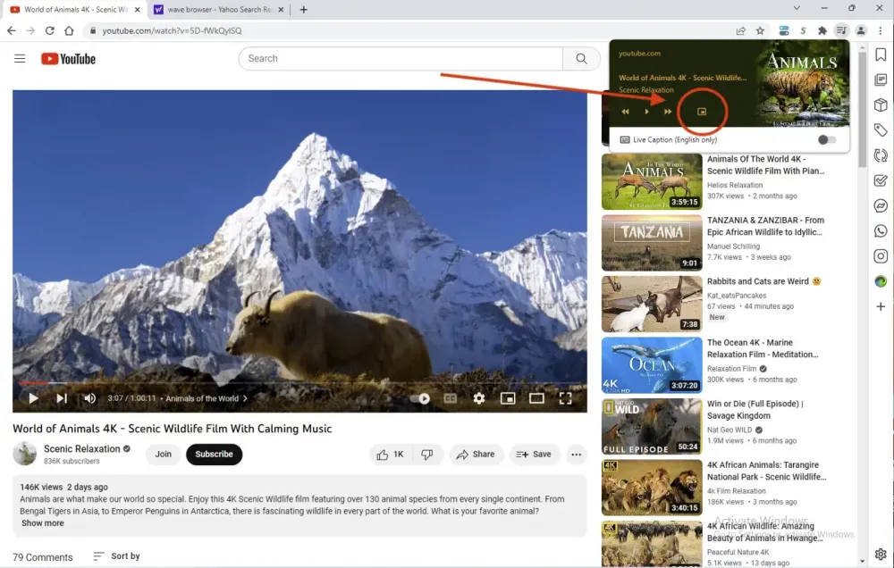The width and height of the screenshot is (894, 568).
Task: Enable subtitles with the CC button
Action: point(449,398)
